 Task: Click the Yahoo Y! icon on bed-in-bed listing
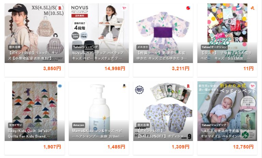coord(252,86)
